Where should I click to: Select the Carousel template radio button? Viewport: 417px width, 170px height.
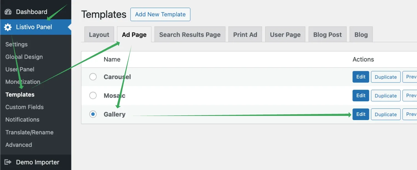point(93,77)
